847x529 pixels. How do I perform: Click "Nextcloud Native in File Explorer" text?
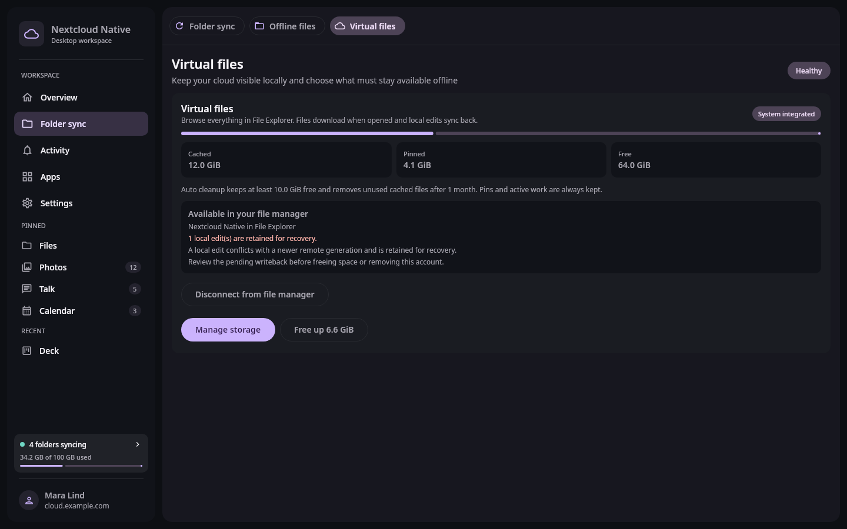point(242,227)
